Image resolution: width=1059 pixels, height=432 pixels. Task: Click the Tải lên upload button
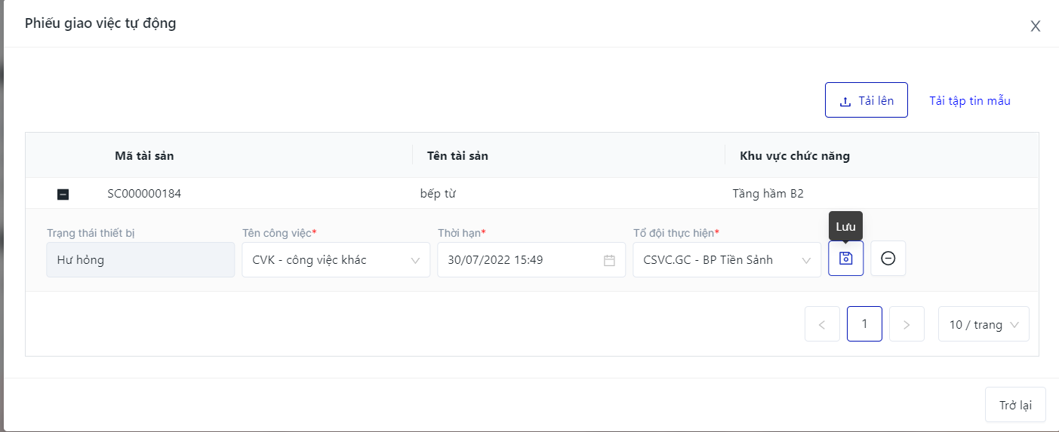866,100
